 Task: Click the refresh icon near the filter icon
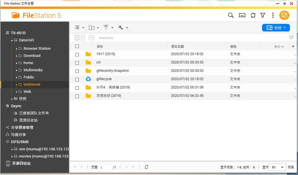[x=253, y=15]
